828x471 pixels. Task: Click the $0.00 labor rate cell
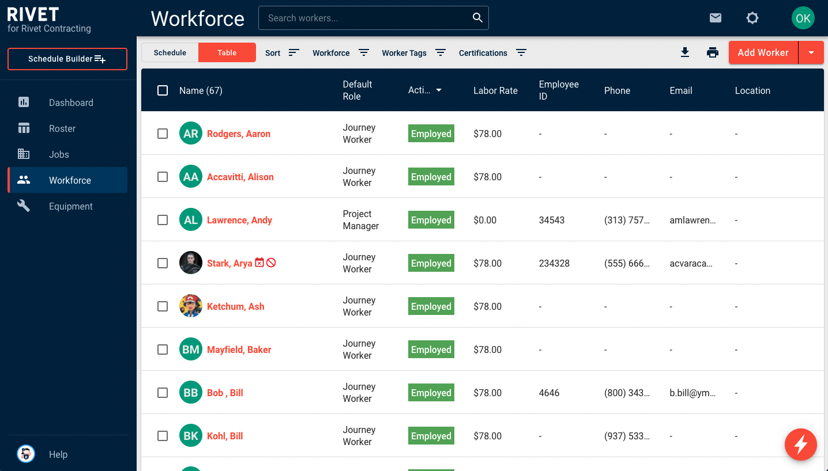click(x=485, y=220)
